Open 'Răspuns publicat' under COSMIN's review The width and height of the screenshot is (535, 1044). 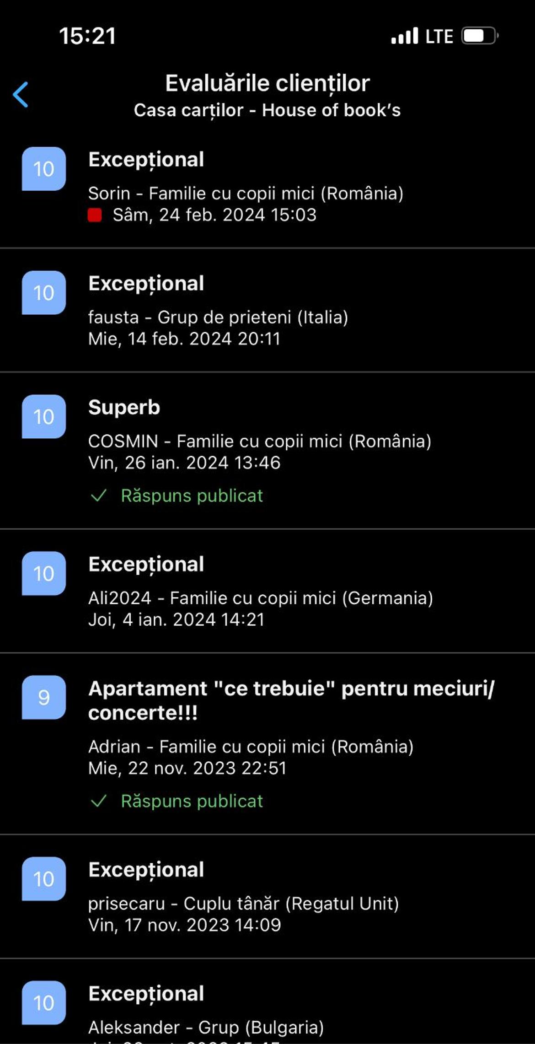click(192, 495)
